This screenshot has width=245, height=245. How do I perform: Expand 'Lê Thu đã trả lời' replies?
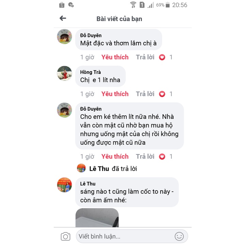(x=107, y=168)
